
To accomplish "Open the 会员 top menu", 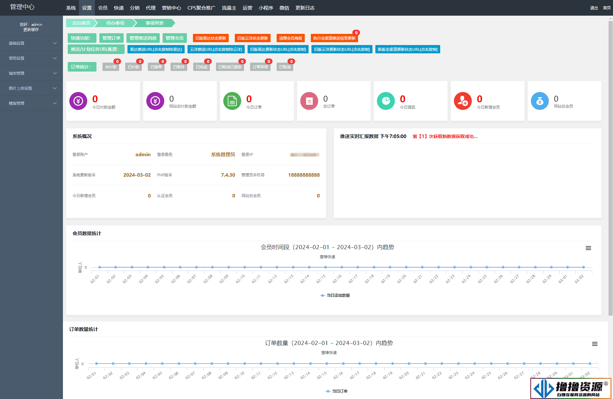I will pos(103,8).
